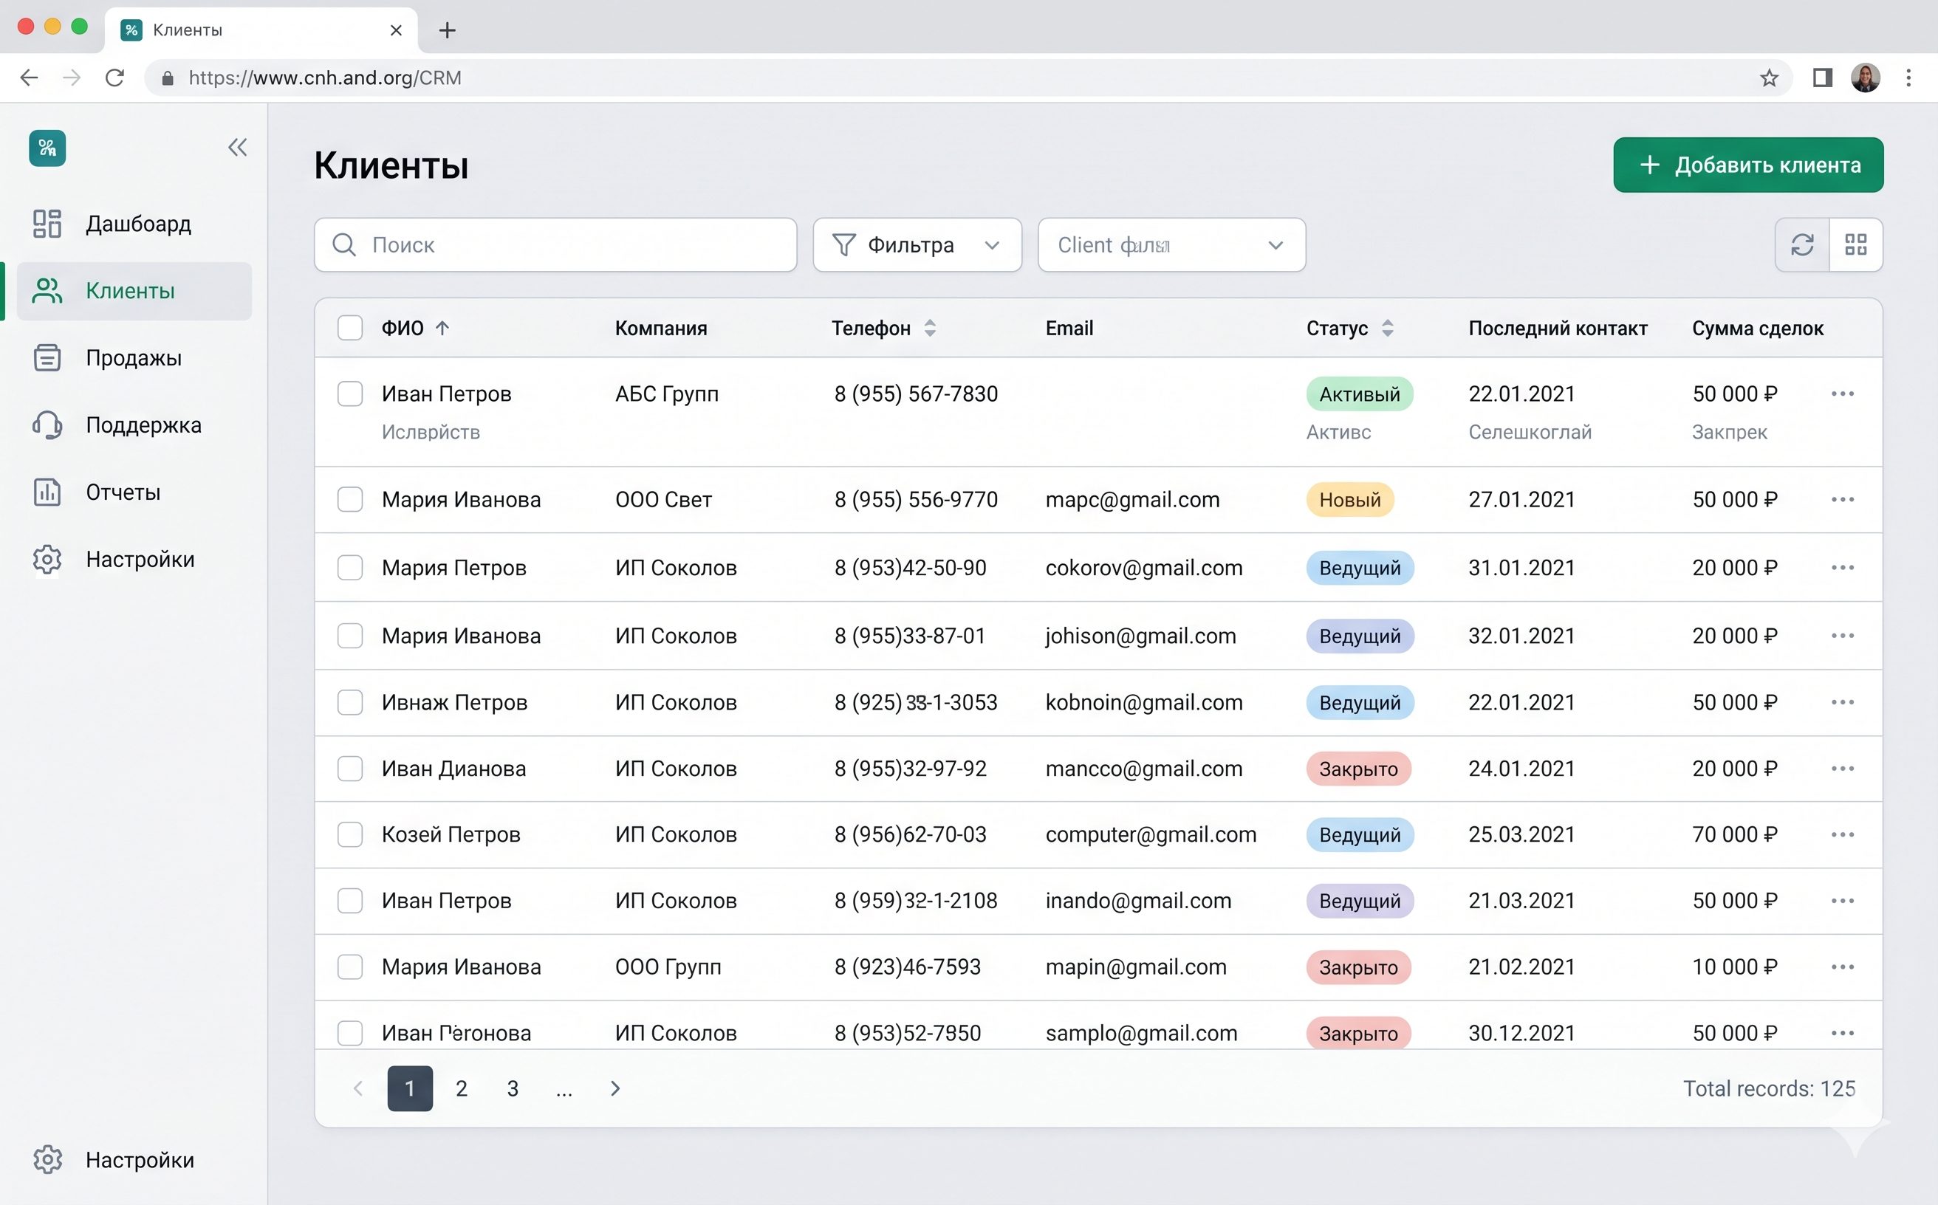Open Поддержка section
Screen dimensions: 1938x1205
click(x=134, y=425)
